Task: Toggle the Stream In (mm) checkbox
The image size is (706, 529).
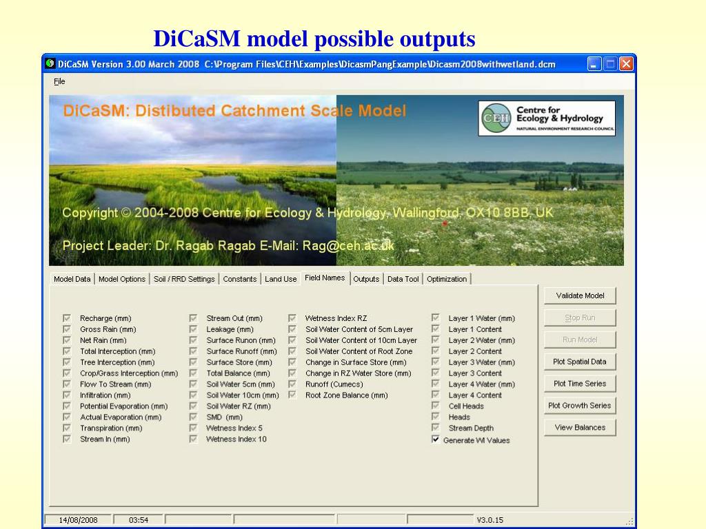Action: pos(67,439)
